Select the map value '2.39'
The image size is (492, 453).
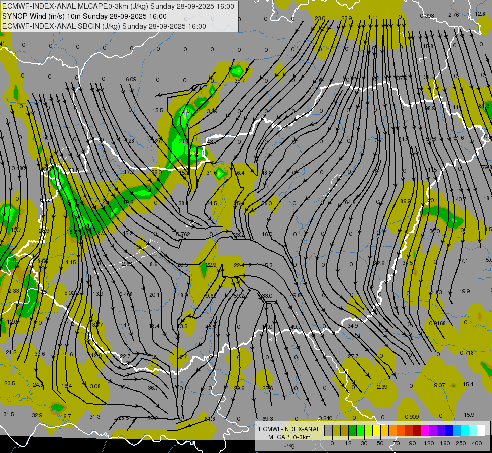(x=382, y=387)
